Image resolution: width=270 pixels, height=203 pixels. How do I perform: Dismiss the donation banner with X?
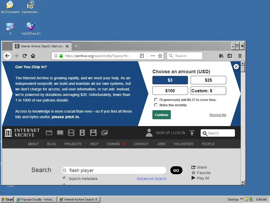click(236, 67)
